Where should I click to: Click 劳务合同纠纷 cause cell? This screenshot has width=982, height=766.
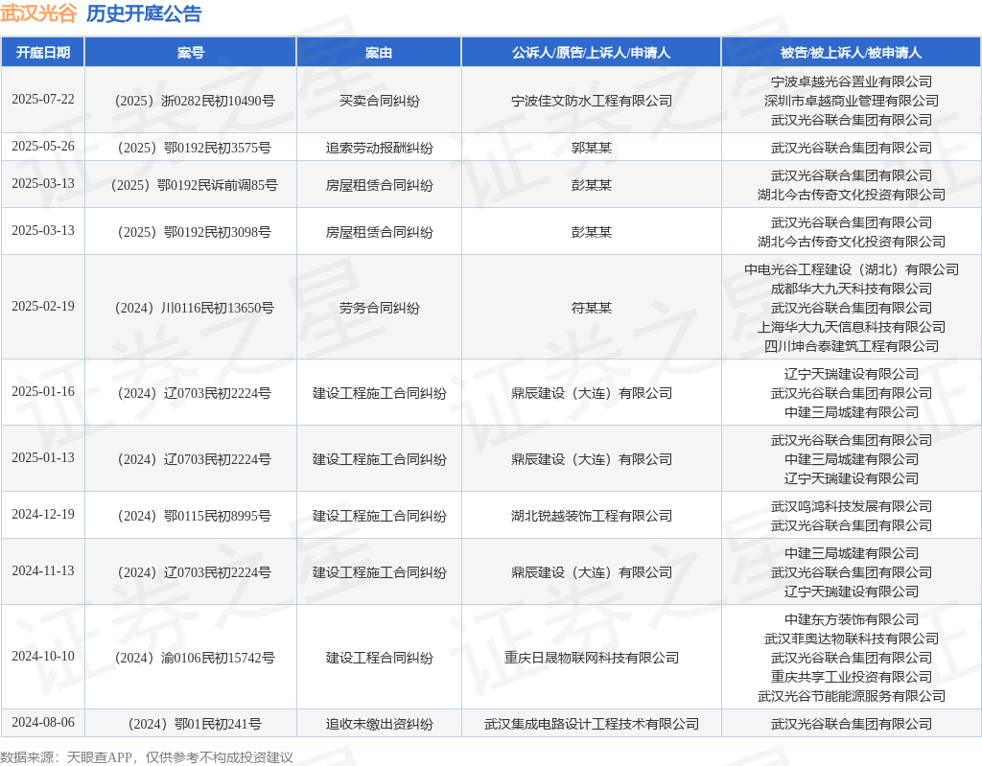point(379,308)
